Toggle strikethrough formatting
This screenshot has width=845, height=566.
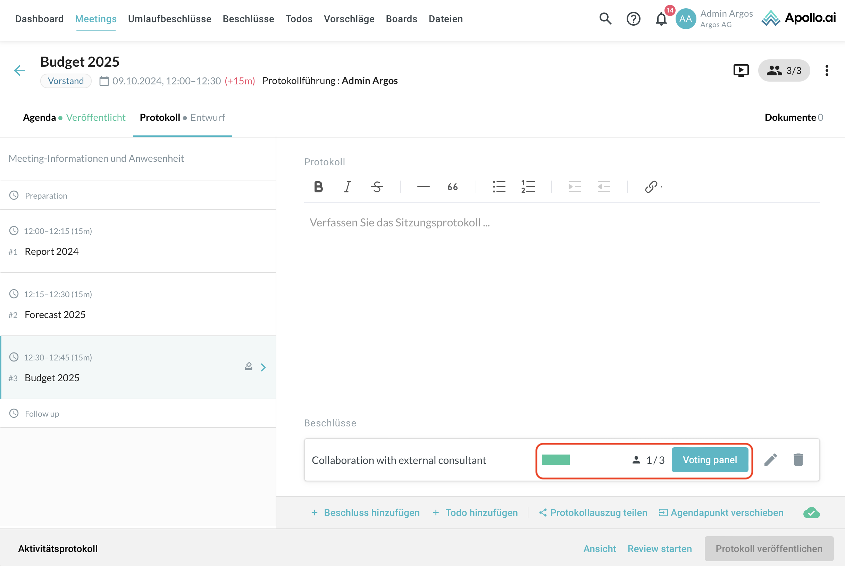(x=377, y=187)
